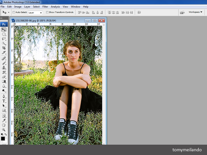Click the Auto-Align Layers icon
Image resolution: width=207 pixels, height=155 pixels.
coord(139,12)
